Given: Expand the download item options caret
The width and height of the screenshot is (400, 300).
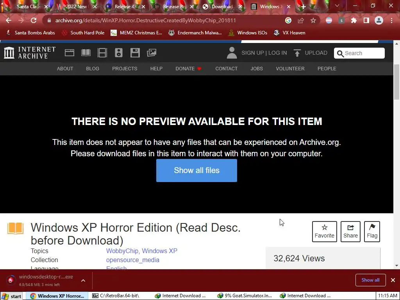Looking at the screenshot, I should coord(83,280).
